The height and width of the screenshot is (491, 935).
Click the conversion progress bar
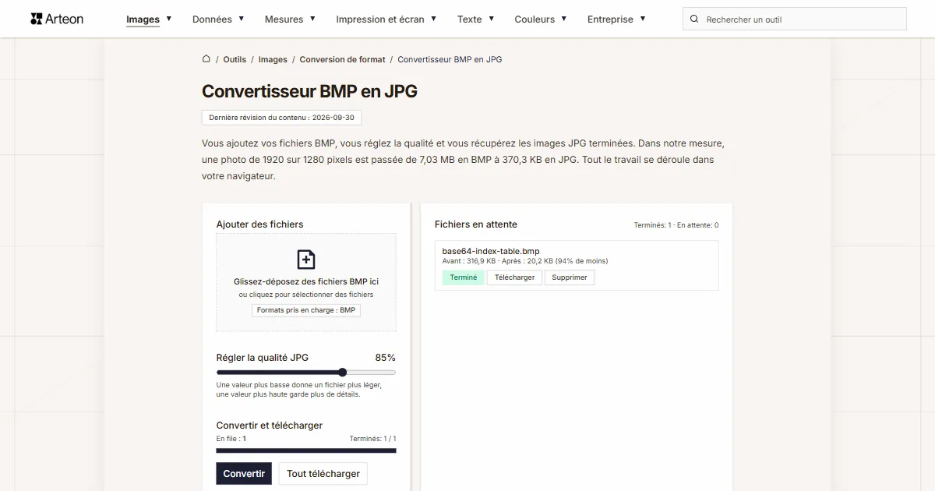(x=306, y=450)
